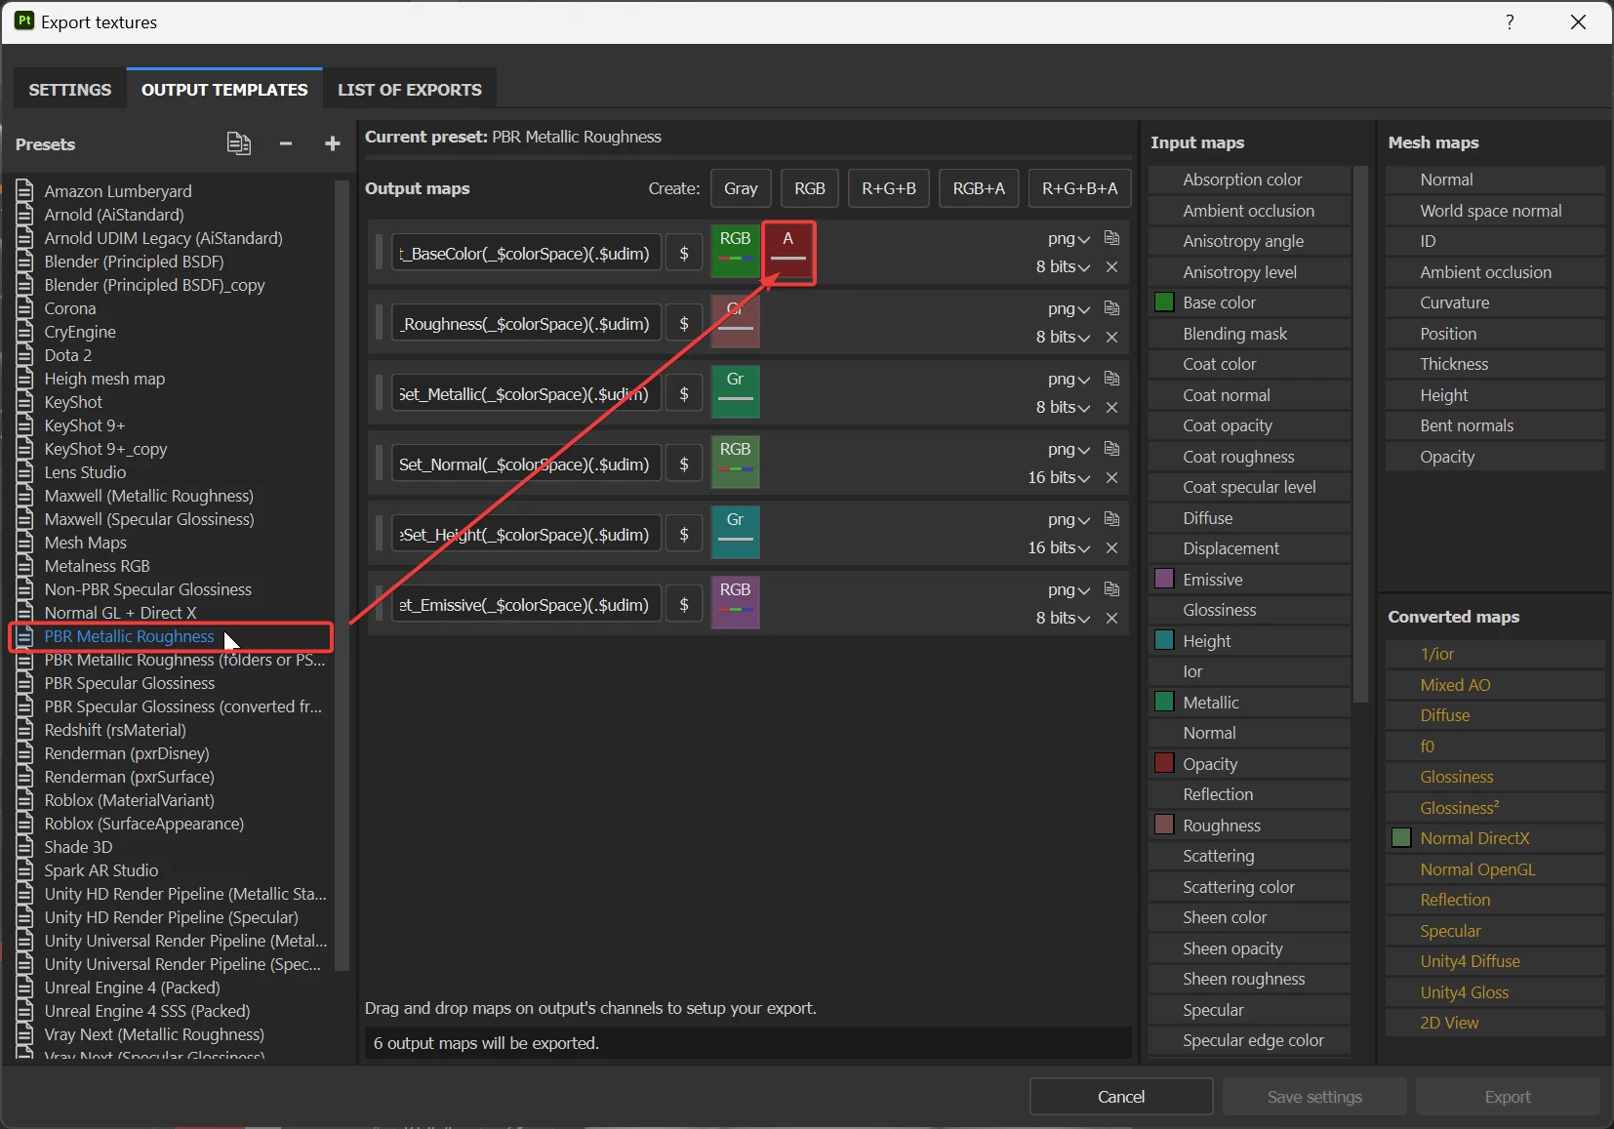Open 16 bits dropdown for Normal map

[1059, 477]
